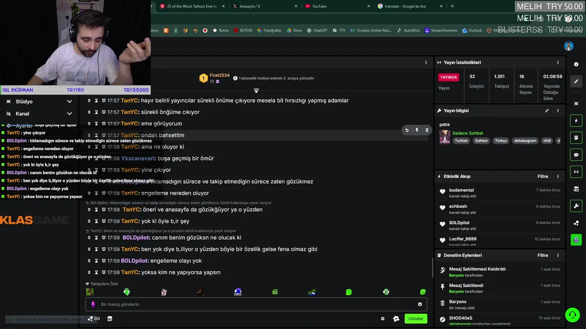Edit stream info with the pencil icon
Screen dimensions: 586x329
tap(547, 111)
